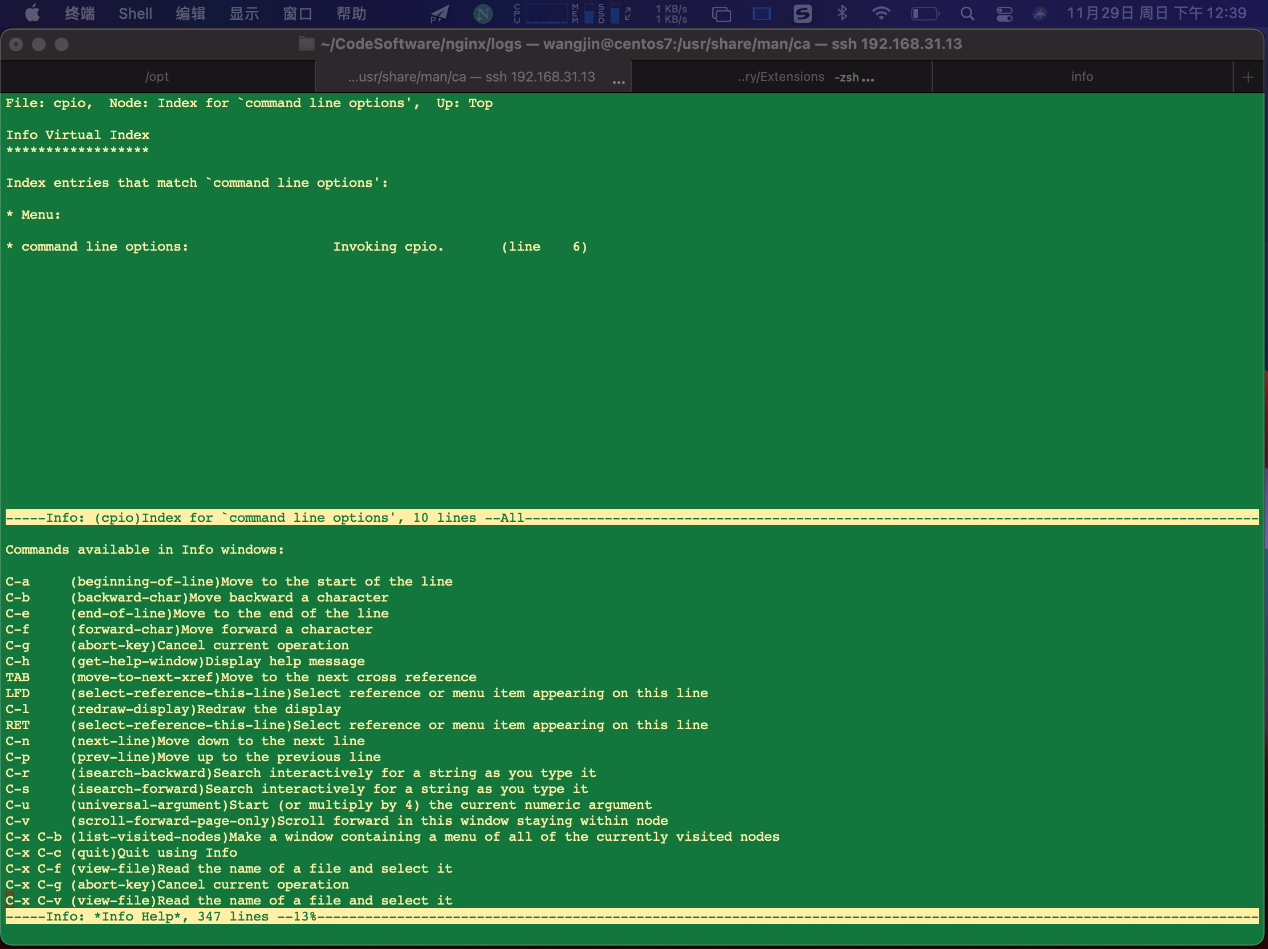Switch to the /opt terminal tab
This screenshot has height=949, width=1268.
pyautogui.click(x=157, y=77)
